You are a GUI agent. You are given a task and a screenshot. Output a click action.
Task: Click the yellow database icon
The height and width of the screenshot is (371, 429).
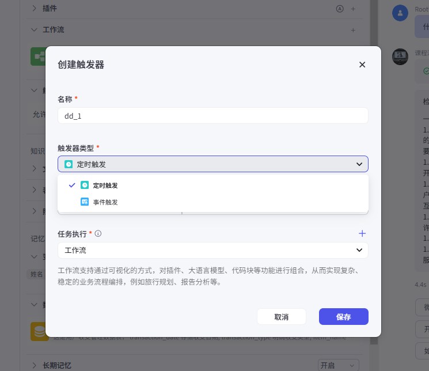click(39, 331)
